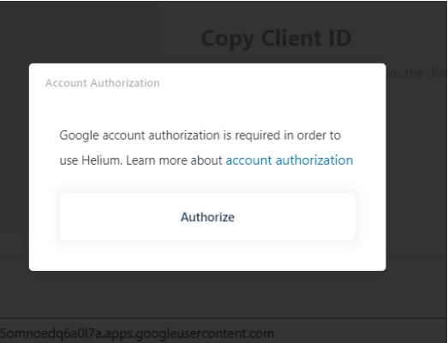Screen dimensions: 448x343
Task: Open the account authorization link
Action: click(x=290, y=160)
